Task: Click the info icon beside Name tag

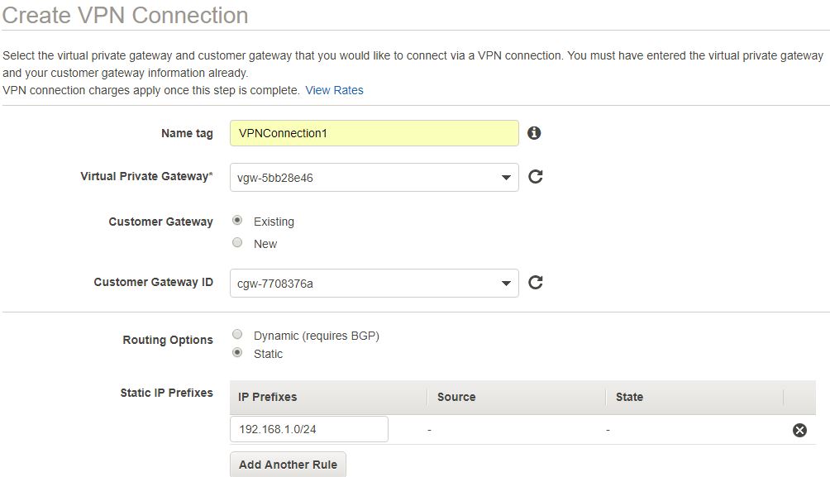Action: [x=534, y=133]
